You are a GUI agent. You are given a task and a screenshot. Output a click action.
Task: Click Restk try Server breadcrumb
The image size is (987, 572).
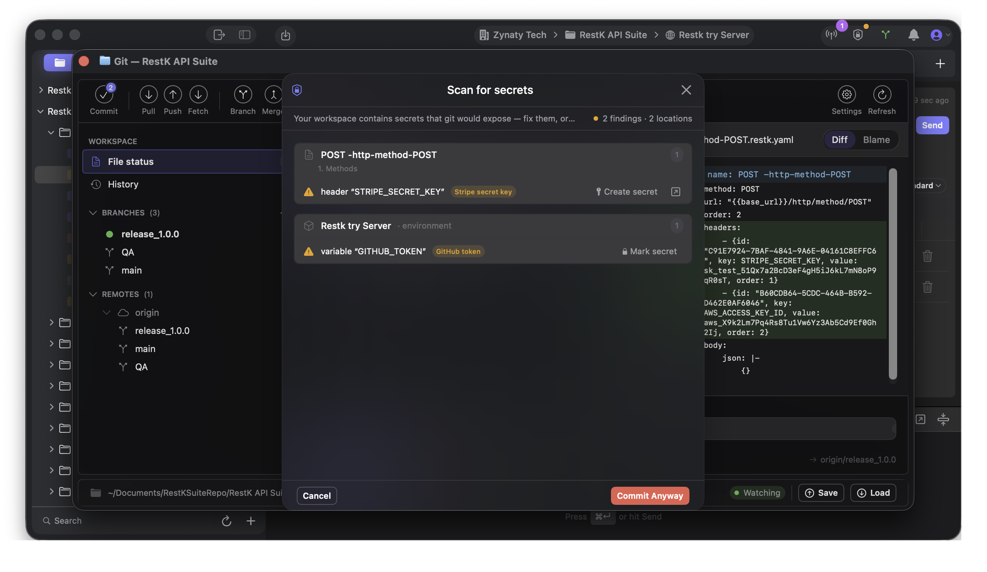click(x=707, y=35)
